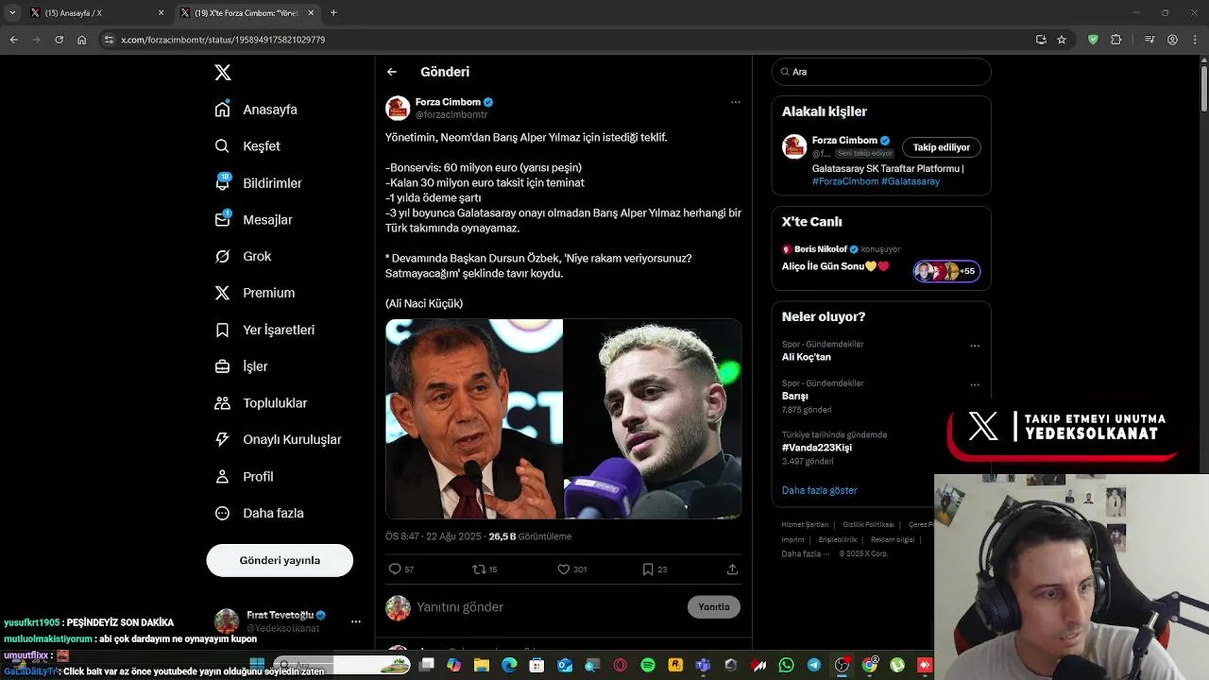Image resolution: width=1209 pixels, height=680 pixels.
Task: Open Telegram from the taskbar
Action: tap(814, 666)
